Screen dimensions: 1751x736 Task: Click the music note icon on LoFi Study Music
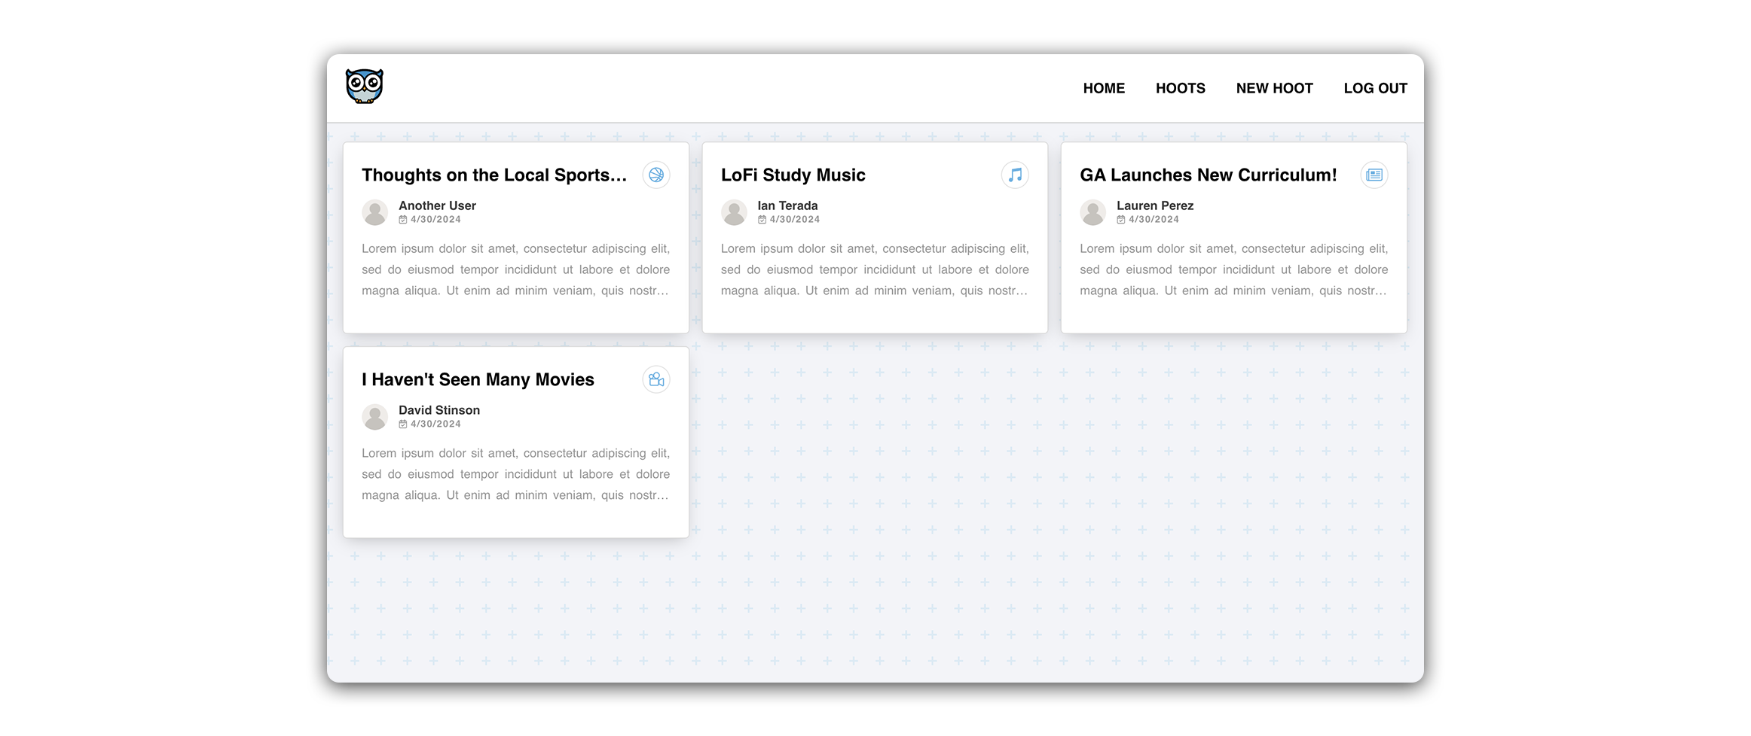pos(1015,174)
